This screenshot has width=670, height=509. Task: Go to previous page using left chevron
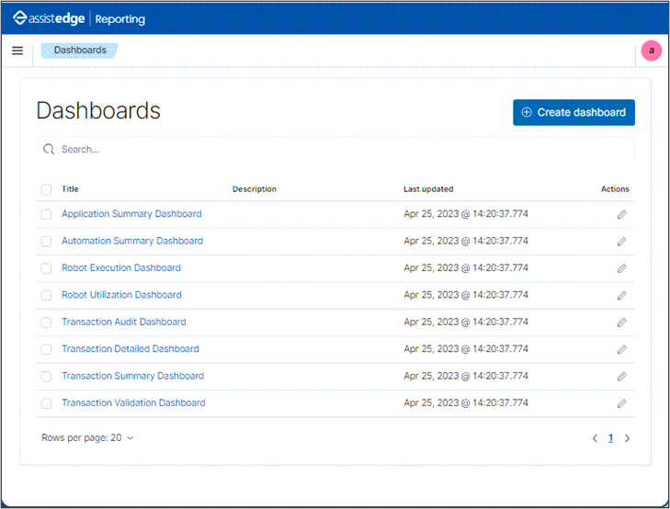coord(595,438)
